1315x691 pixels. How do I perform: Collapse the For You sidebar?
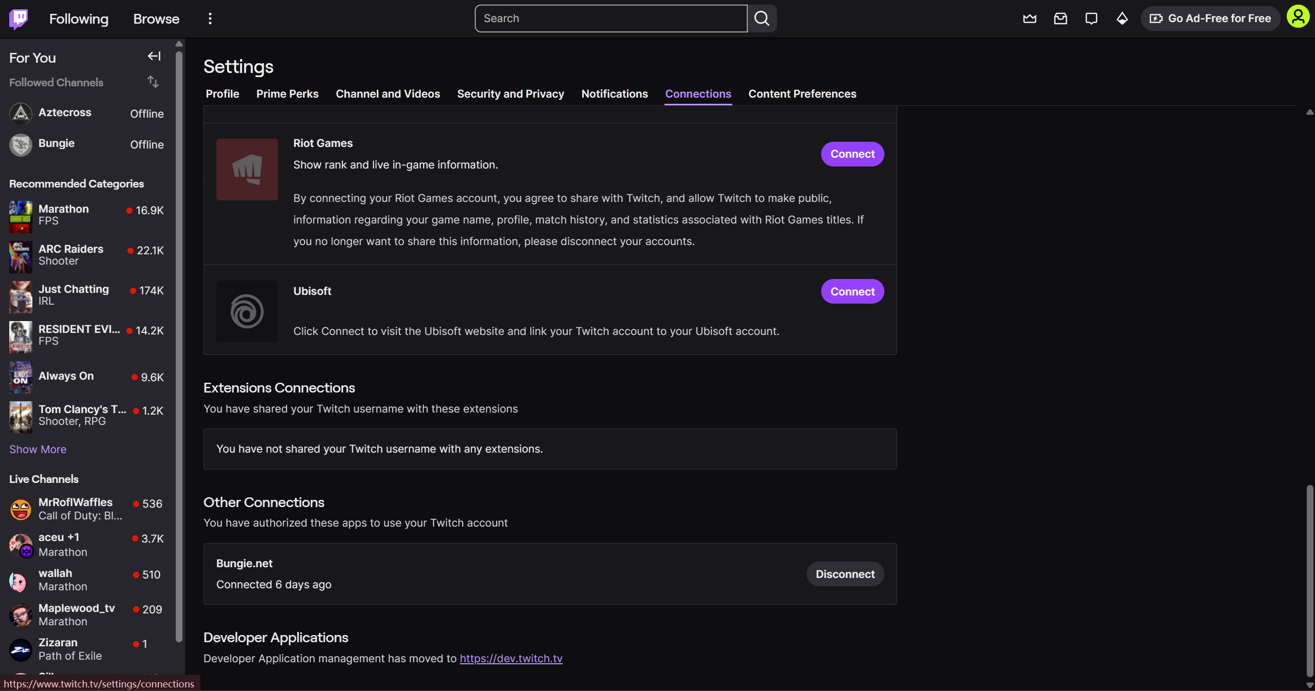pyautogui.click(x=154, y=57)
